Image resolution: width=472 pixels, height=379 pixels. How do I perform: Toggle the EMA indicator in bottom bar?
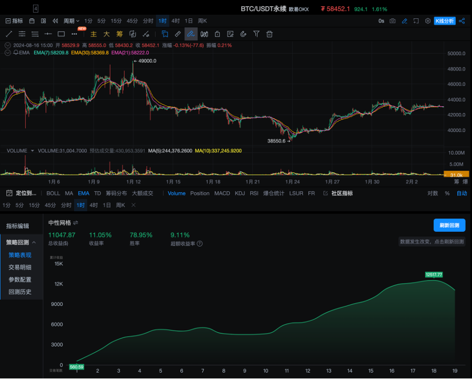click(x=83, y=193)
